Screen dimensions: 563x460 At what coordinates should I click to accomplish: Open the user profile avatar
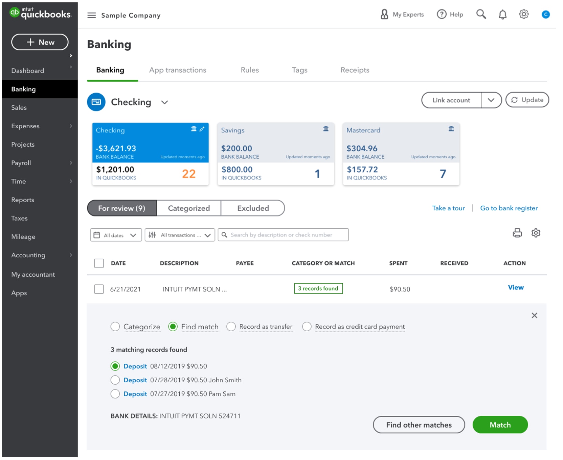(545, 15)
